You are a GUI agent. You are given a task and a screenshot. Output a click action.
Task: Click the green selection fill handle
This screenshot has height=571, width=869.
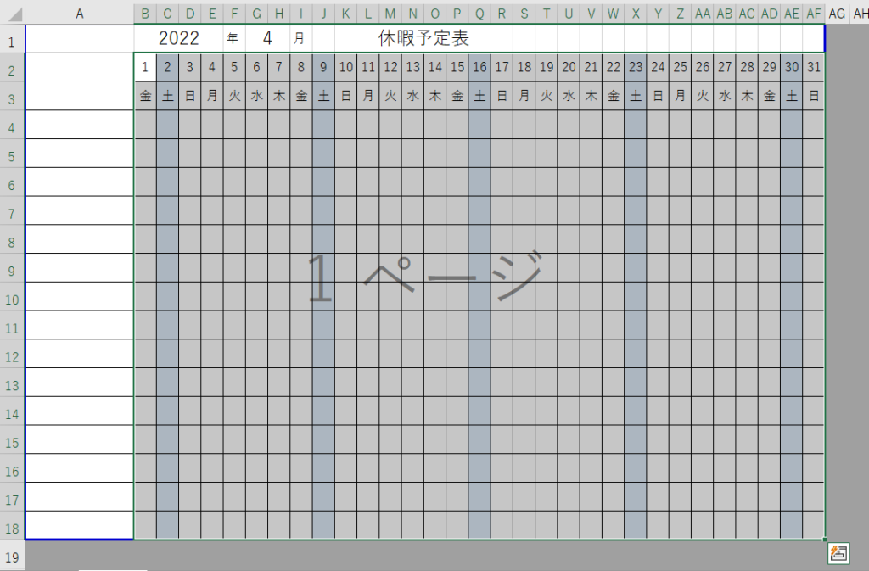click(x=825, y=540)
